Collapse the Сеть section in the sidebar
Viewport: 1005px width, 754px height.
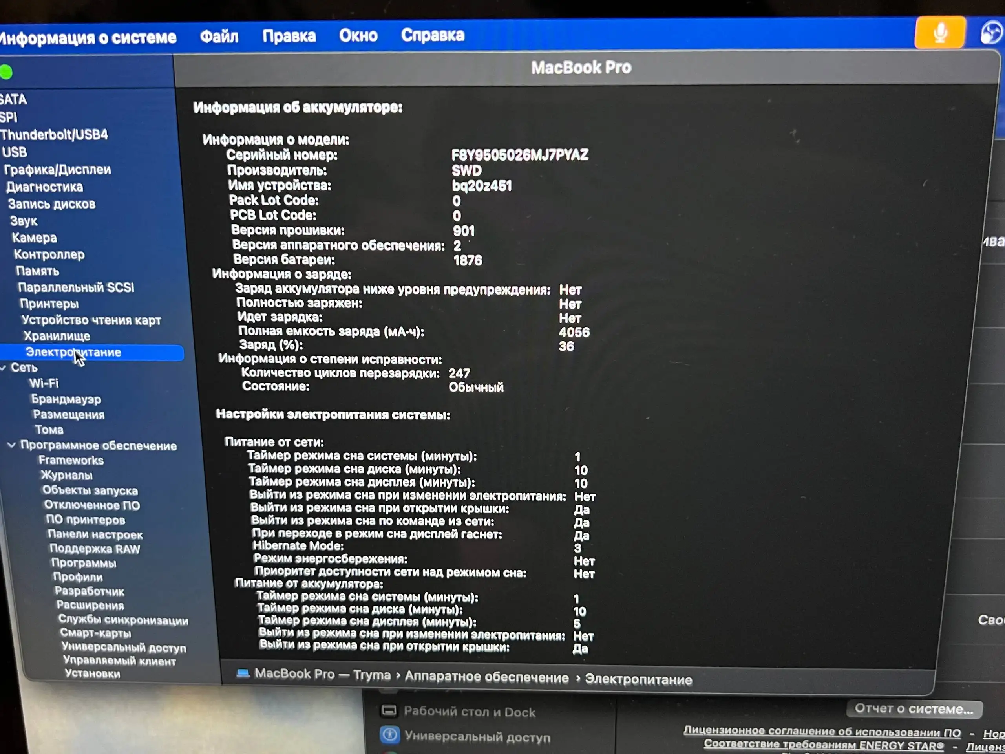point(4,367)
